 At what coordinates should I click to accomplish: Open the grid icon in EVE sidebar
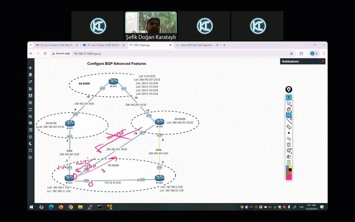pyautogui.click(x=30, y=102)
